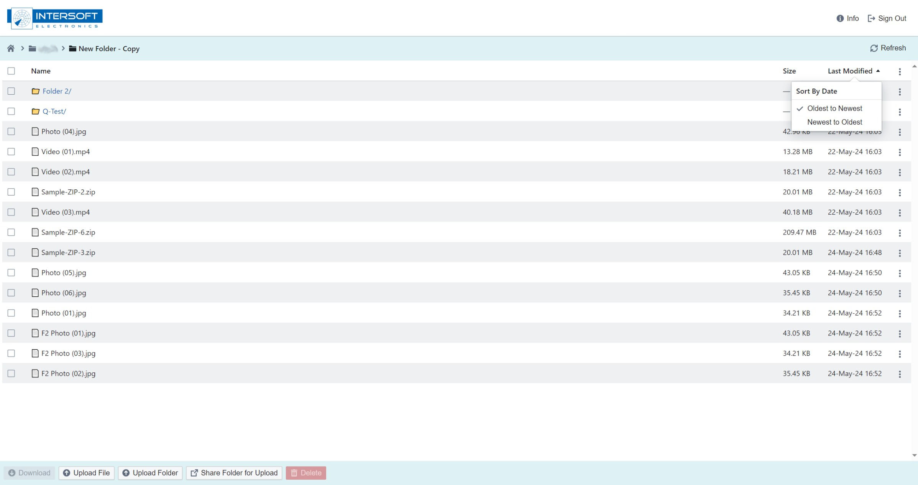Click the scrollbar down arrow at the right edge

915,455
